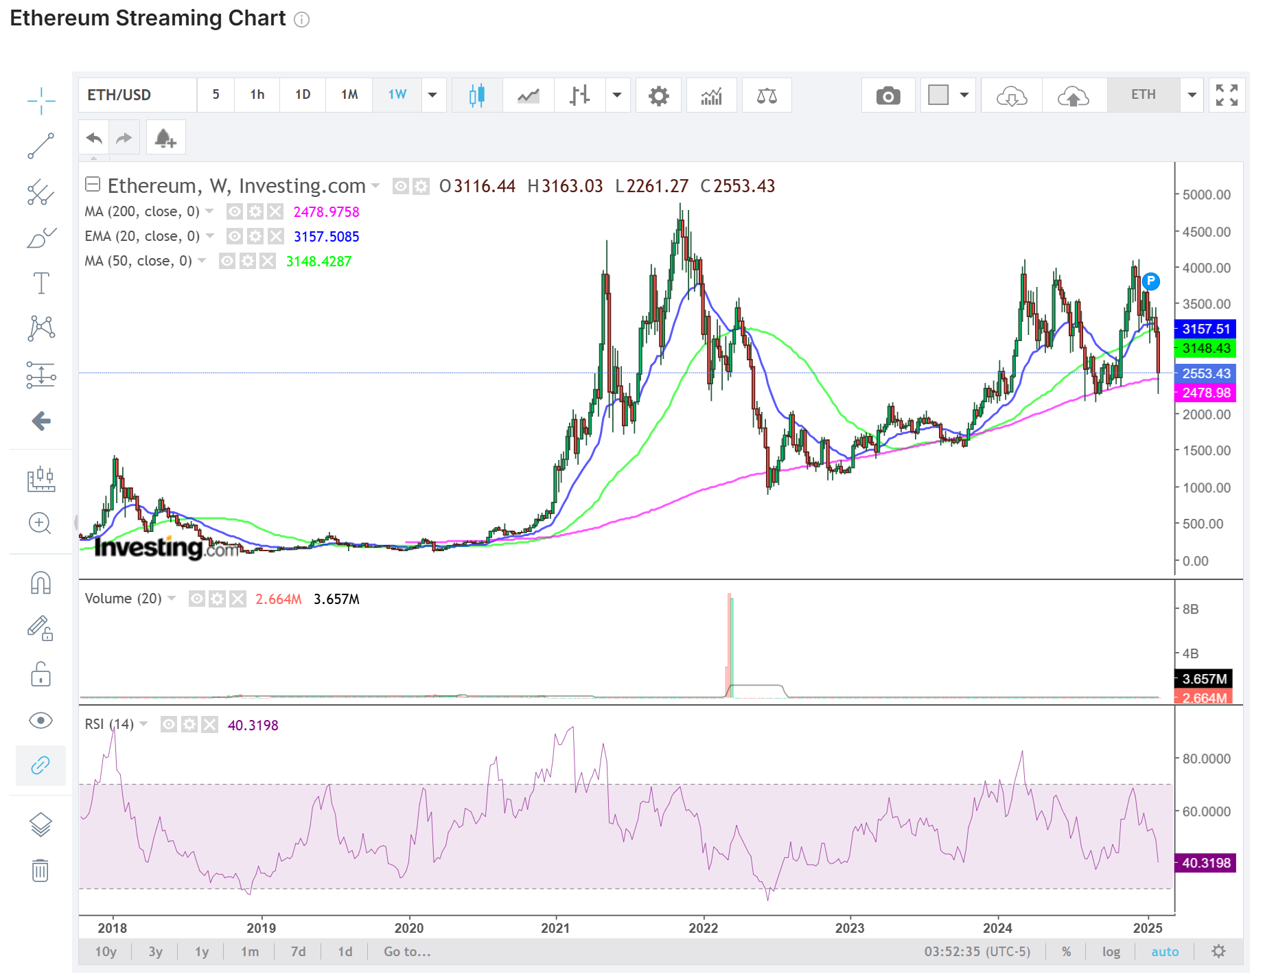Switch to the 1D timeframe
1276x974 pixels.
303,95
